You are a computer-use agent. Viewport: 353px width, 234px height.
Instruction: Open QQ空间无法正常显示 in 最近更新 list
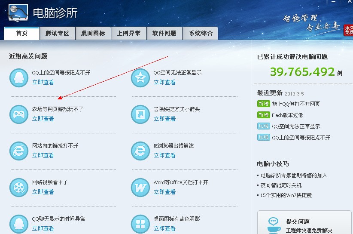point(296,126)
